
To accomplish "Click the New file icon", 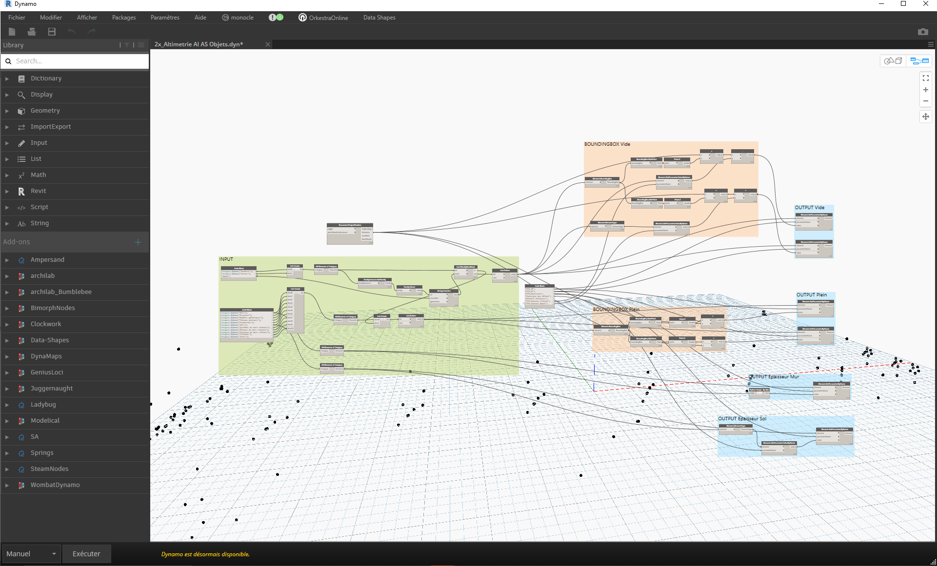I will pos(12,32).
